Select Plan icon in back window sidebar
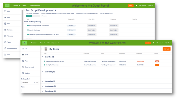Screen dimensions: 178x99 tap(5, 24)
